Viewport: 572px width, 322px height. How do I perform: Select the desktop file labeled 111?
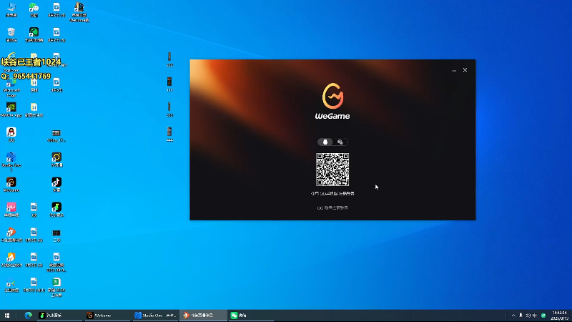169,84
